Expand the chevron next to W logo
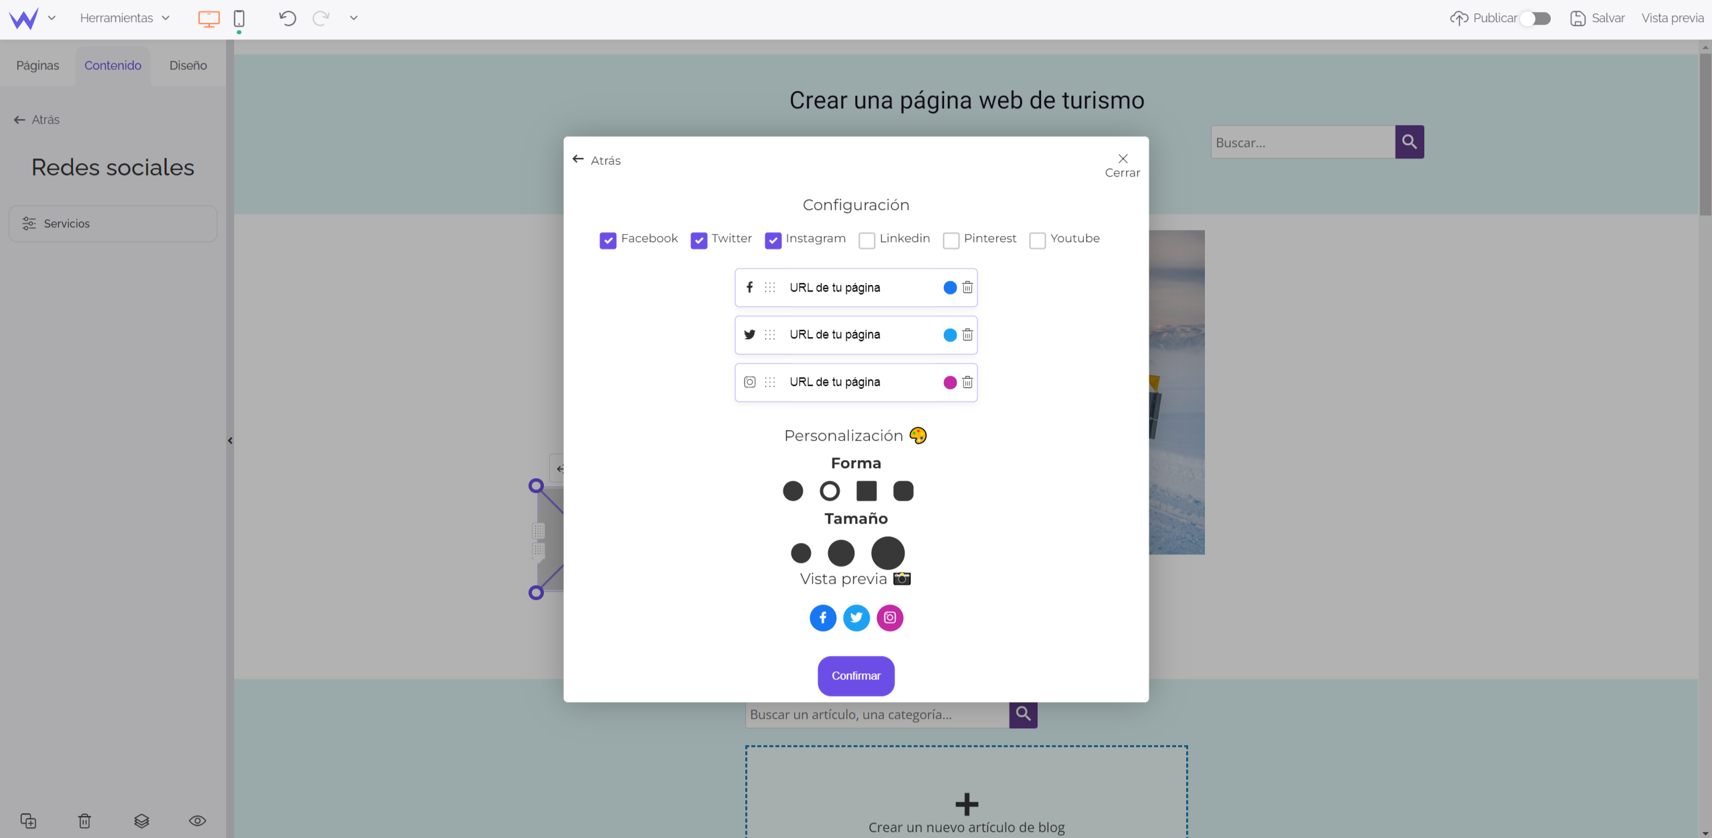The height and width of the screenshot is (838, 1712). (x=52, y=18)
